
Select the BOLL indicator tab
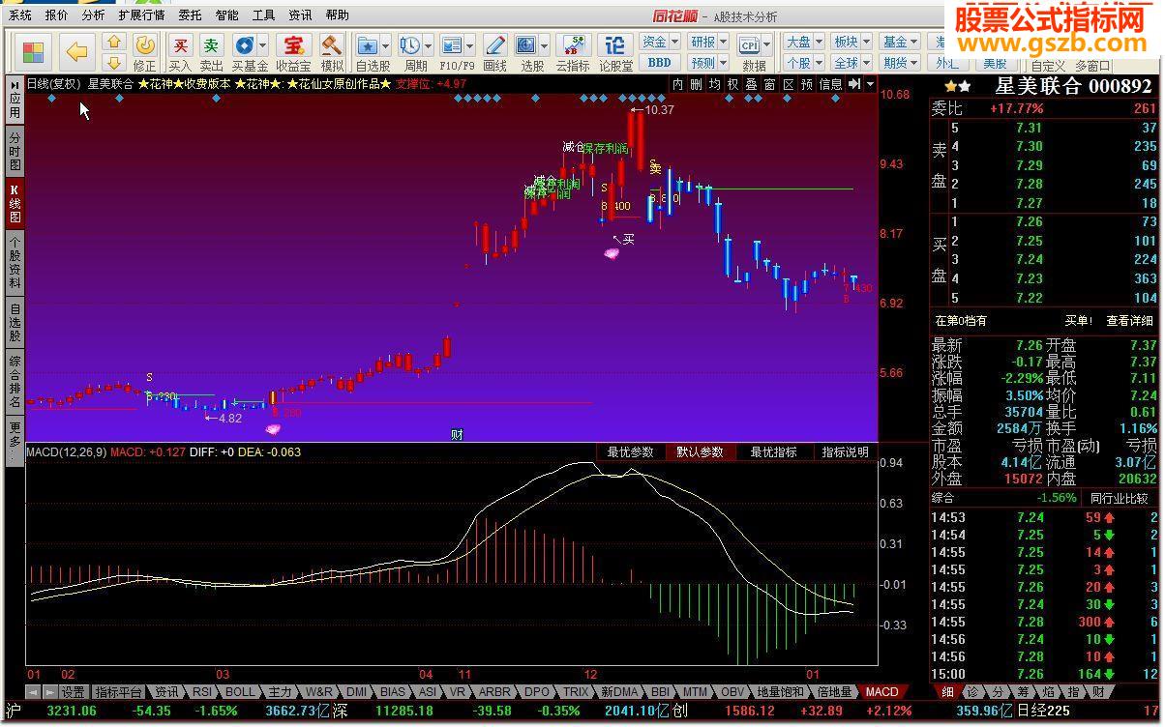pyautogui.click(x=241, y=692)
